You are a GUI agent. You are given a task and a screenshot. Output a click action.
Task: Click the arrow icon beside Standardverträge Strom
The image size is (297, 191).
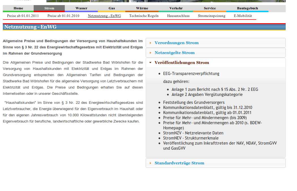(x=150, y=163)
